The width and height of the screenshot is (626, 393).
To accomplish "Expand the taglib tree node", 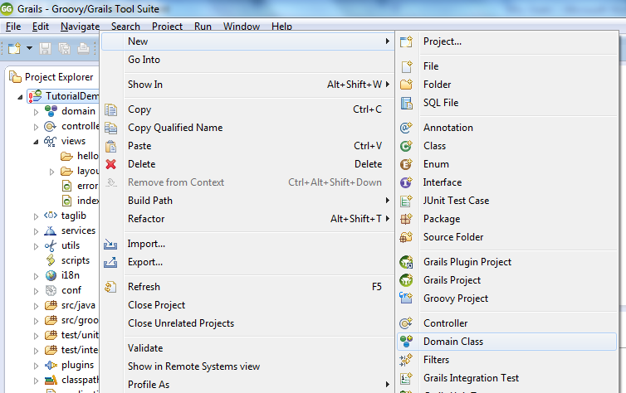I will pos(36,216).
